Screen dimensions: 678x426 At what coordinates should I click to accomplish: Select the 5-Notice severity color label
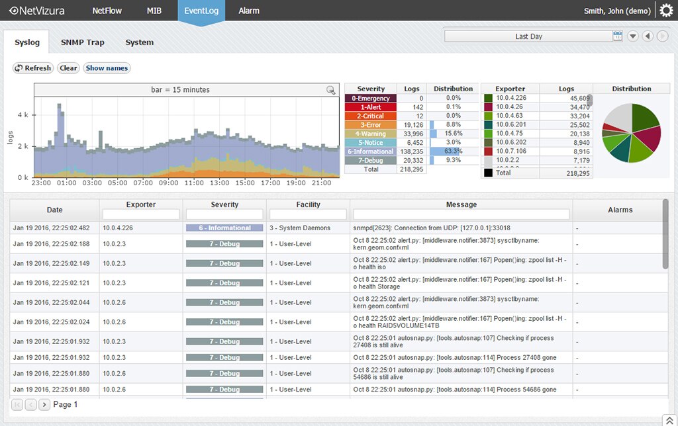coord(371,143)
